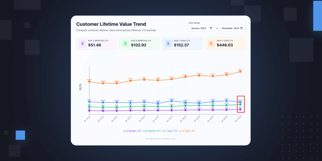Click the Q1 2022 orange 3 Year data point
Image resolution: width=322 pixels, height=161 pixels.
pyautogui.click(x=89, y=82)
